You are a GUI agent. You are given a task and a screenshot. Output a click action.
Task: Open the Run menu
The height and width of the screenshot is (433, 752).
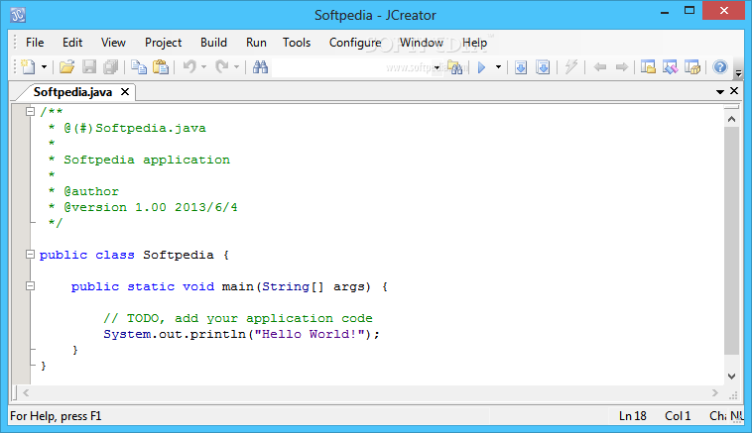pos(256,43)
